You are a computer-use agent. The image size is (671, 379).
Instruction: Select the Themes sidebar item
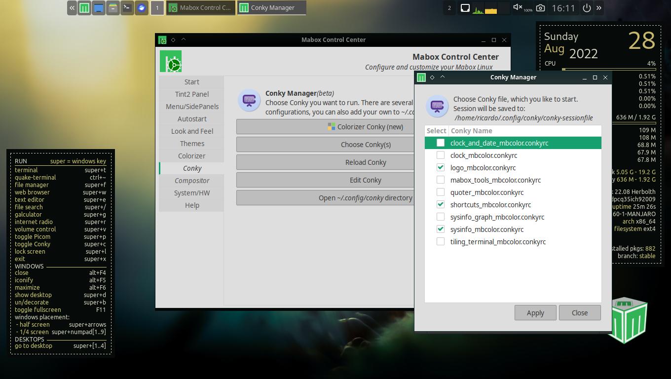pos(191,144)
